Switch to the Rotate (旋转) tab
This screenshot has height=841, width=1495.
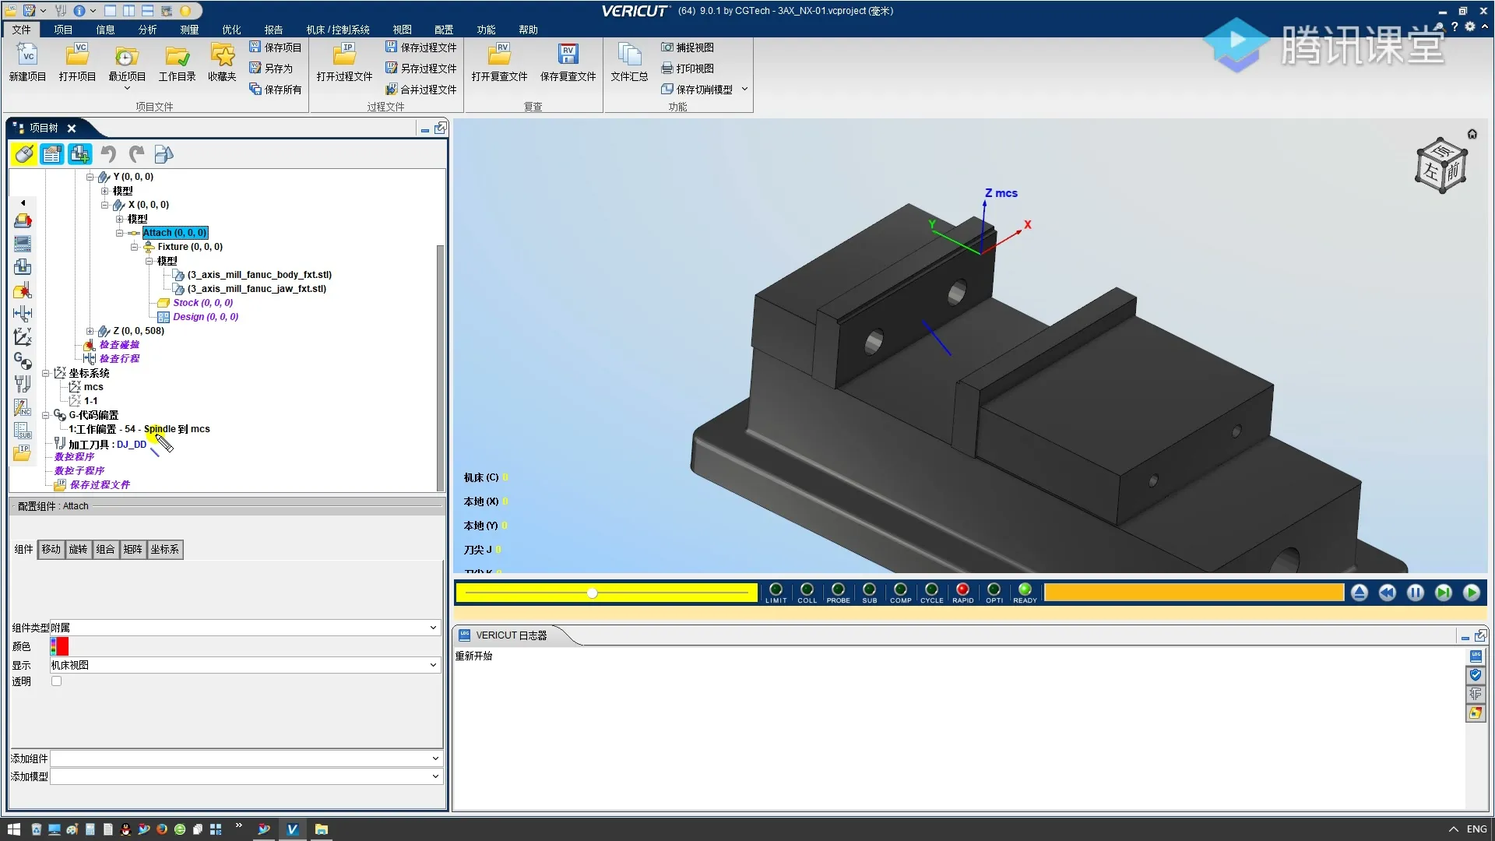tap(78, 550)
